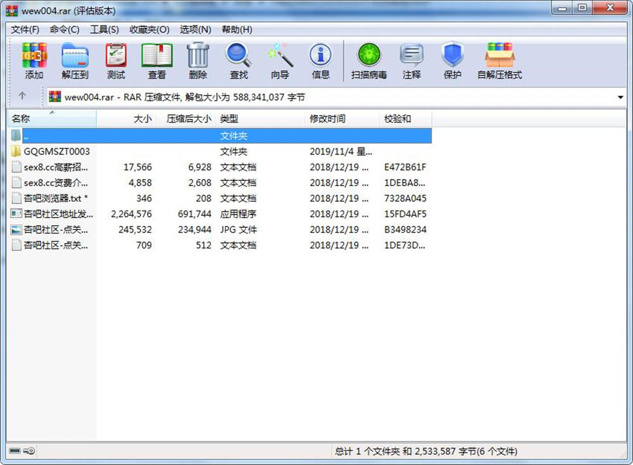Select the sex8.cc高薪招... file

[56, 167]
